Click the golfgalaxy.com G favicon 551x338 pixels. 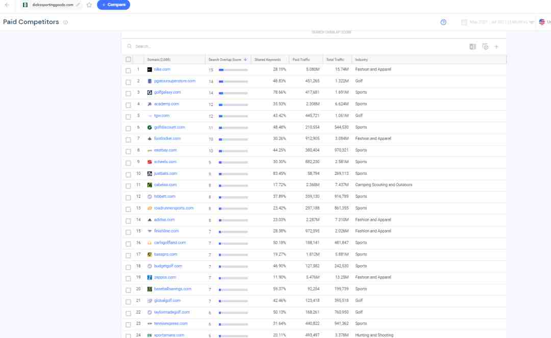(149, 93)
